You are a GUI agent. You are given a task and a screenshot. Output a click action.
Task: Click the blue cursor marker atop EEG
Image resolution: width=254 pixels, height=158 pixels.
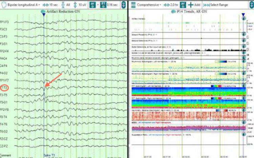click(x=44, y=15)
